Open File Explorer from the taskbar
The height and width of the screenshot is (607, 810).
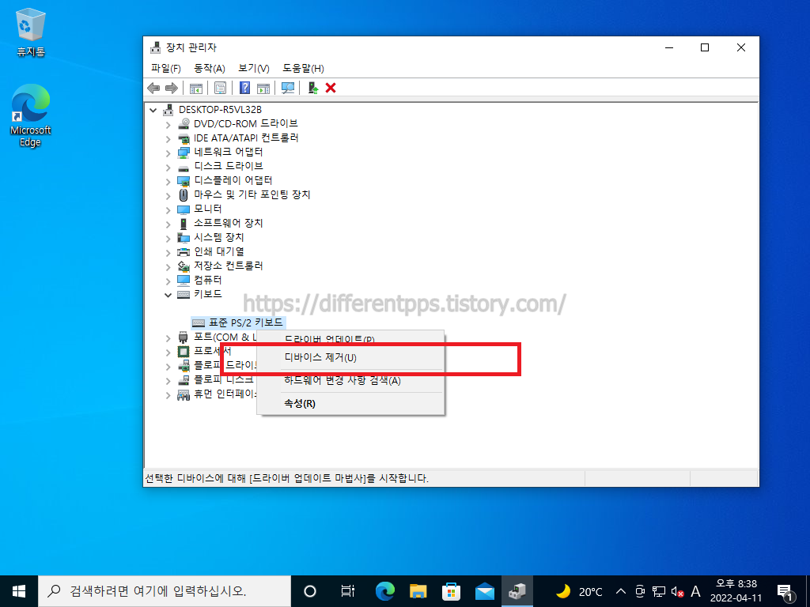(x=418, y=591)
